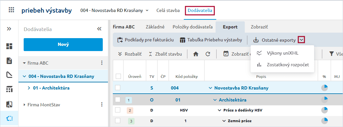This screenshot has width=343, height=127.
Task: Collapse the Dodávatelia panel
Action: [99, 29]
